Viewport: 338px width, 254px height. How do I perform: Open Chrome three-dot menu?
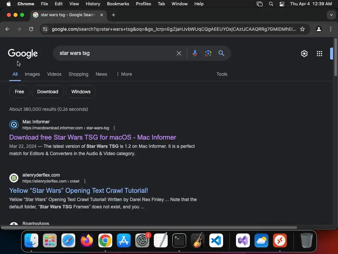(331, 29)
